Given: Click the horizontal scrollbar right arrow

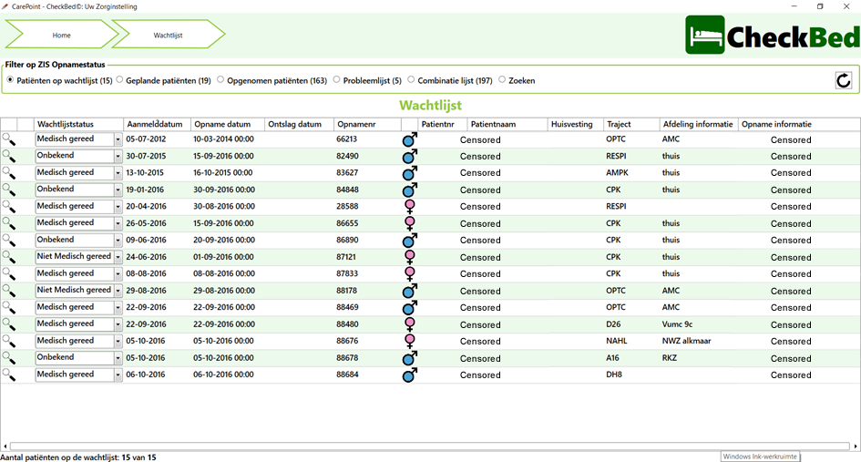Looking at the screenshot, I should pyautogui.click(x=856, y=447).
